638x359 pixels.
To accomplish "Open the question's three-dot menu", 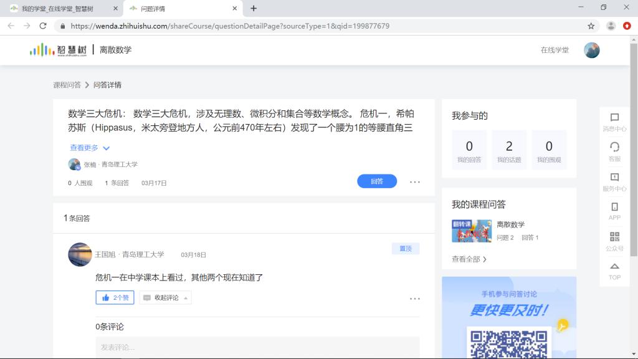I will (415, 182).
